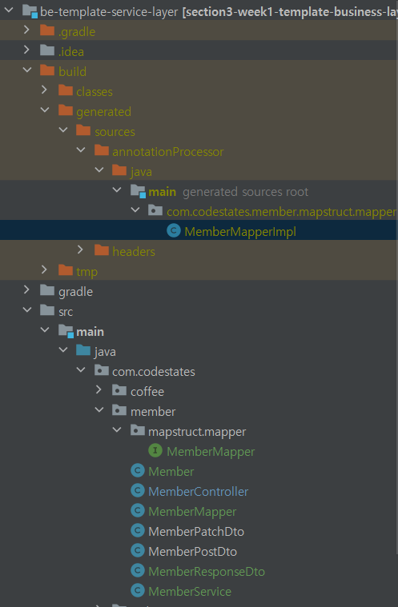Collapse the sources folder
This screenshot has height=607, width=398.
[63, 130]
